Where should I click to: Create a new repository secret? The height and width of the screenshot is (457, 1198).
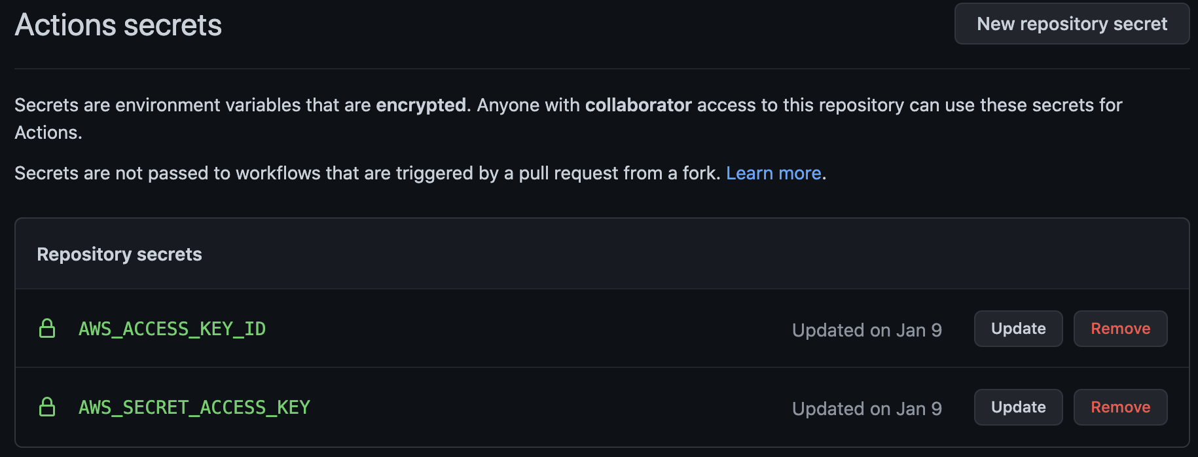point(1072,24)
